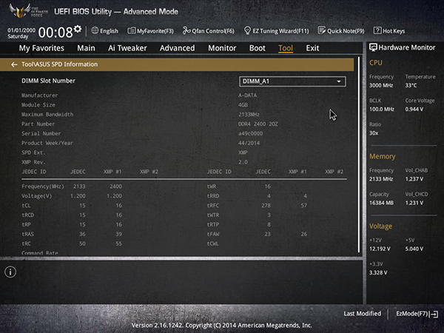The width and height of the screenshot is (444, 333).
Task: Click the SPD Ext. value XMP
Action: (x=243, y=152)
